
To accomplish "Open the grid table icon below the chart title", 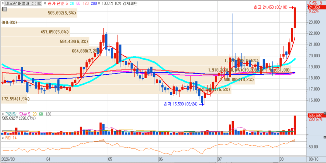I will pos(4,9).
